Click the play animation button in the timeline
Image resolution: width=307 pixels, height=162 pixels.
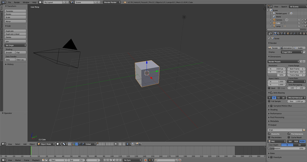click(114, 160)
